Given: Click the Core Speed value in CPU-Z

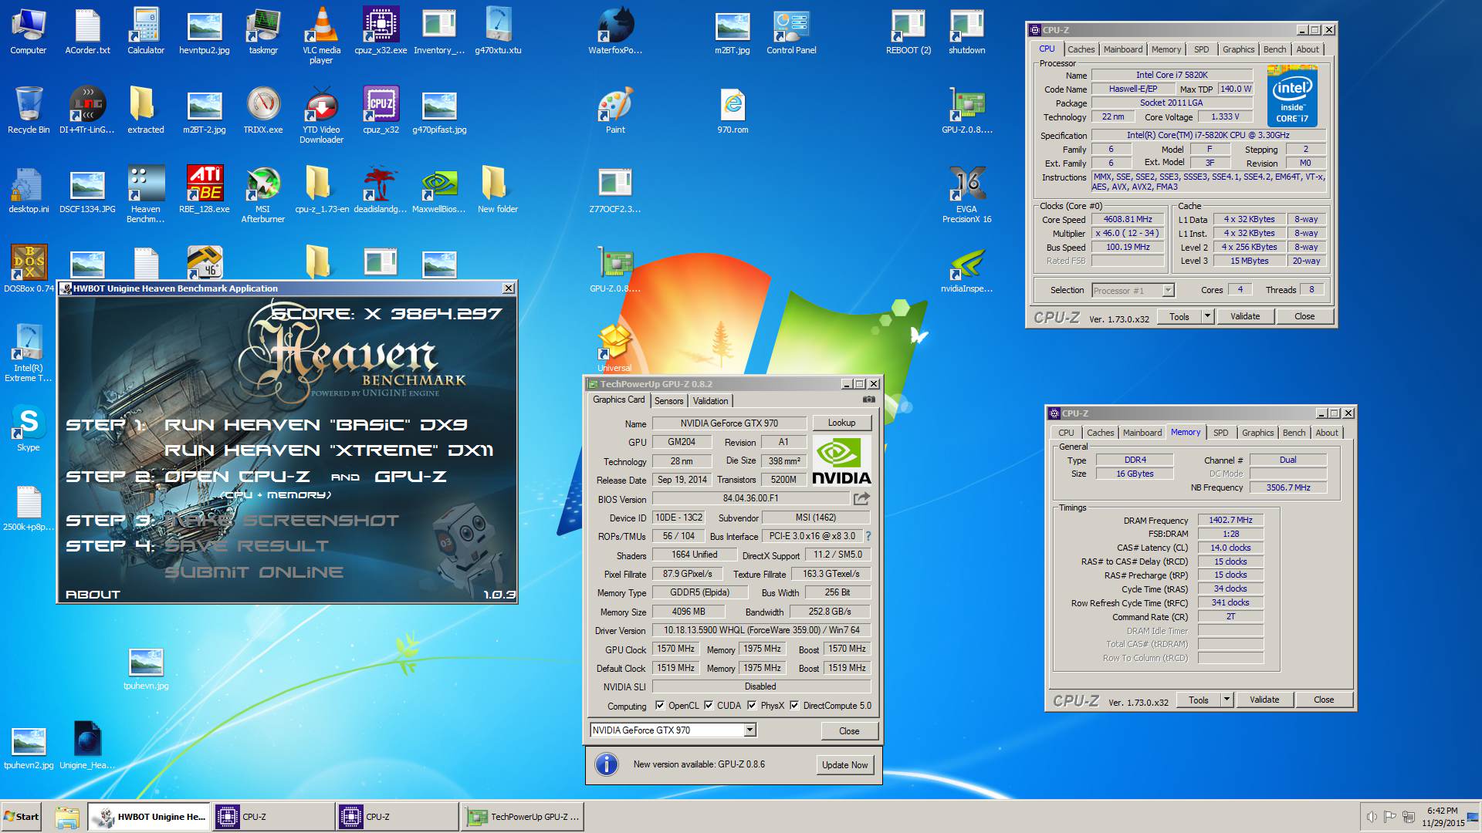Looking at the screenshot, I should coord(1128,219).
